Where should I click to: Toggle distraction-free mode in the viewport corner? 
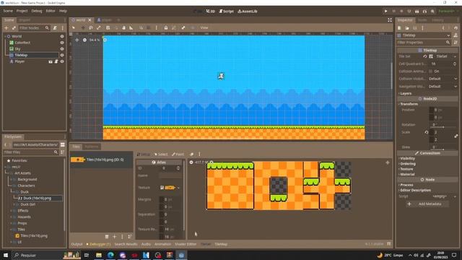[390, 20]
